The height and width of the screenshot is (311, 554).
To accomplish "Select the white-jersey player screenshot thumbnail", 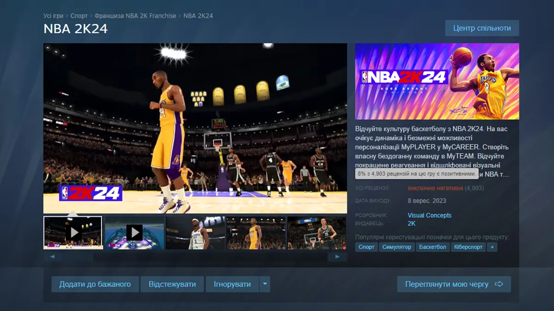I will (196, 233).
